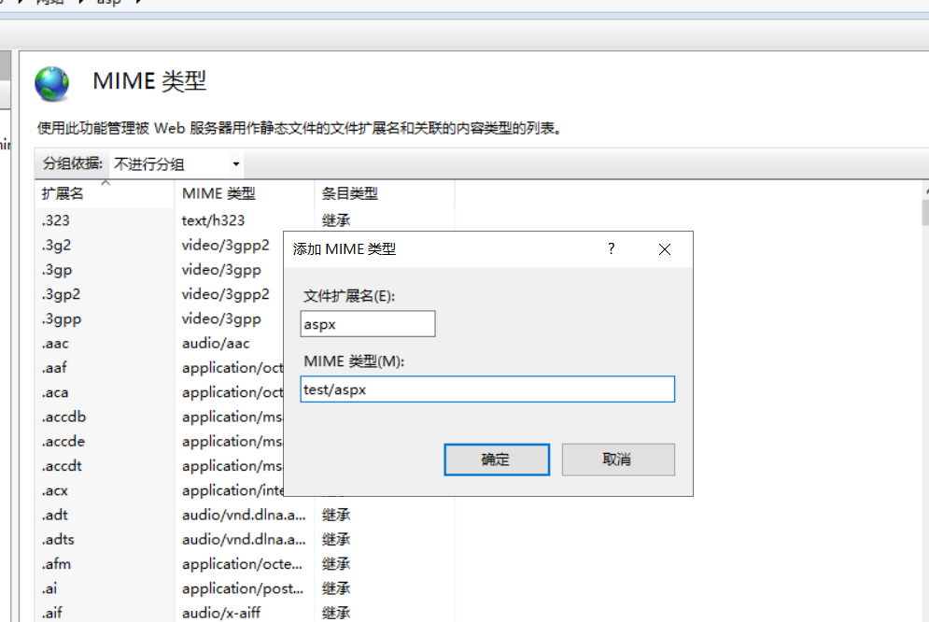Select the .323 extension row
Image resolution: width=929 pixels, height=622 pixels.
click(55, 220)
